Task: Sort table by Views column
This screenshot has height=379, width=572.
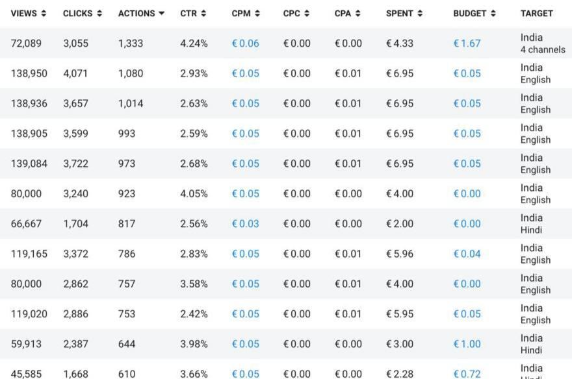Action: click(x=28, y=13)
